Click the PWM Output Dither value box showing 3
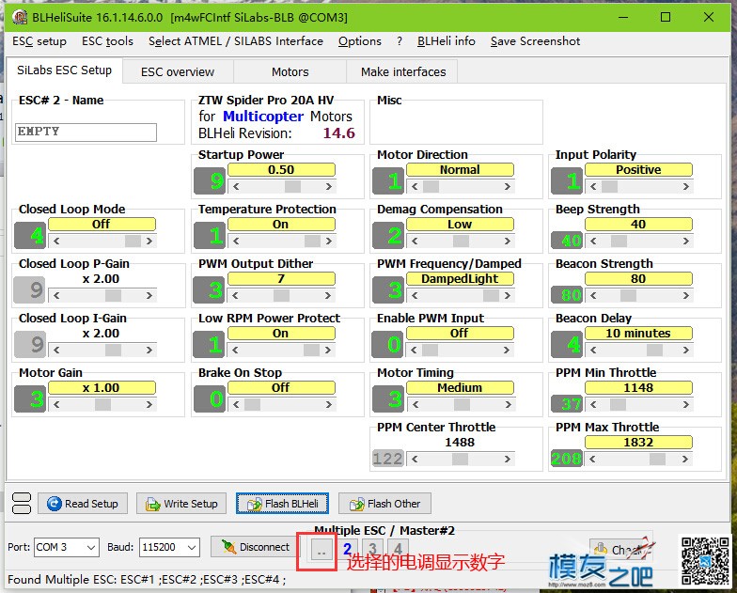Viewport: 737px width, 593px height. (x=210, y=289)
